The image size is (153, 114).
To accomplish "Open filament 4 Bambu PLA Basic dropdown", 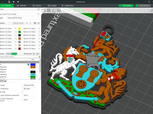I will coord(29,32).
